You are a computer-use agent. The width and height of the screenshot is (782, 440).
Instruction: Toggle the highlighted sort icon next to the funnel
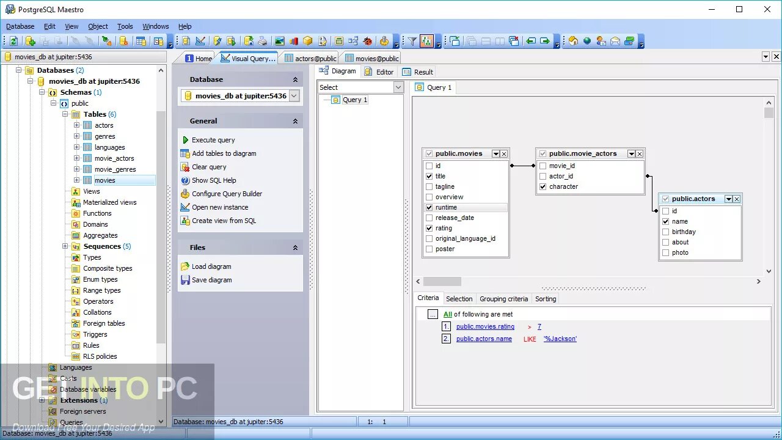click(427, 41)
